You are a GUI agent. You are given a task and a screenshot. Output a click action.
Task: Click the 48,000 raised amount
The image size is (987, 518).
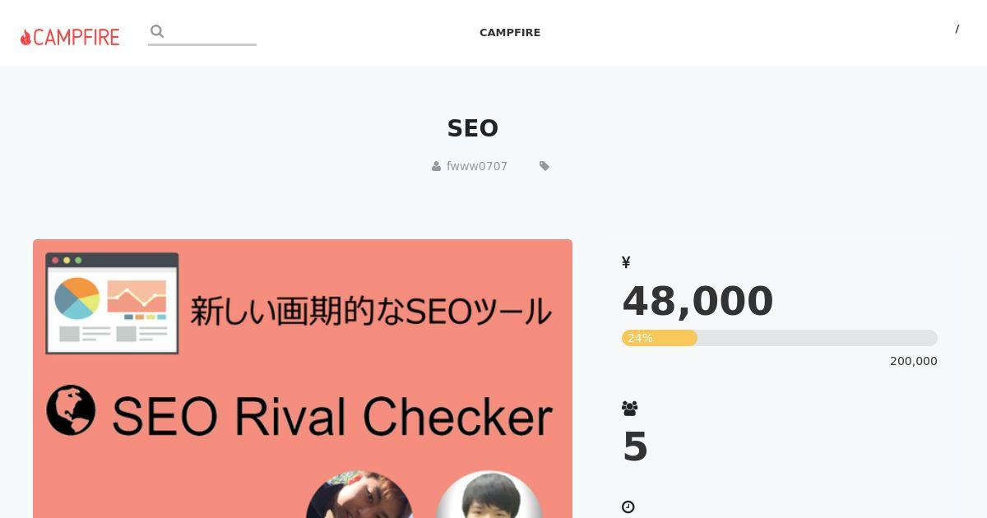[x=697, y=301]
